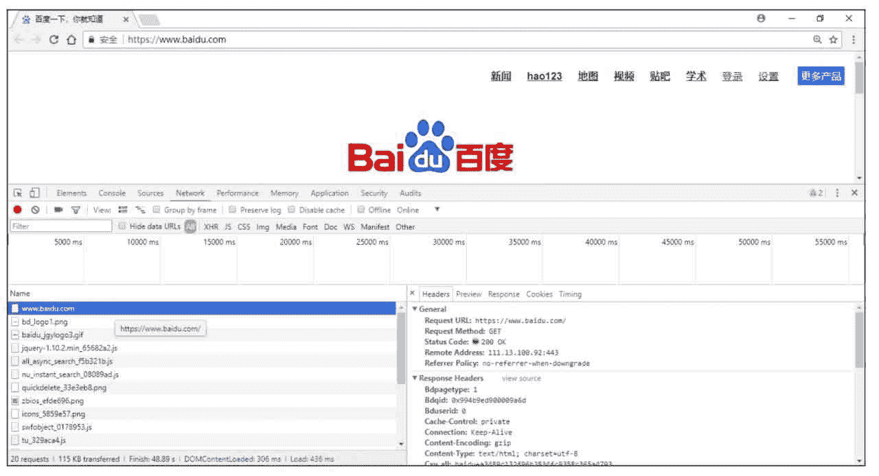Collapse the General section
Image resolution: width=879 pixels, height=476 pixels.
pos(415,309)
